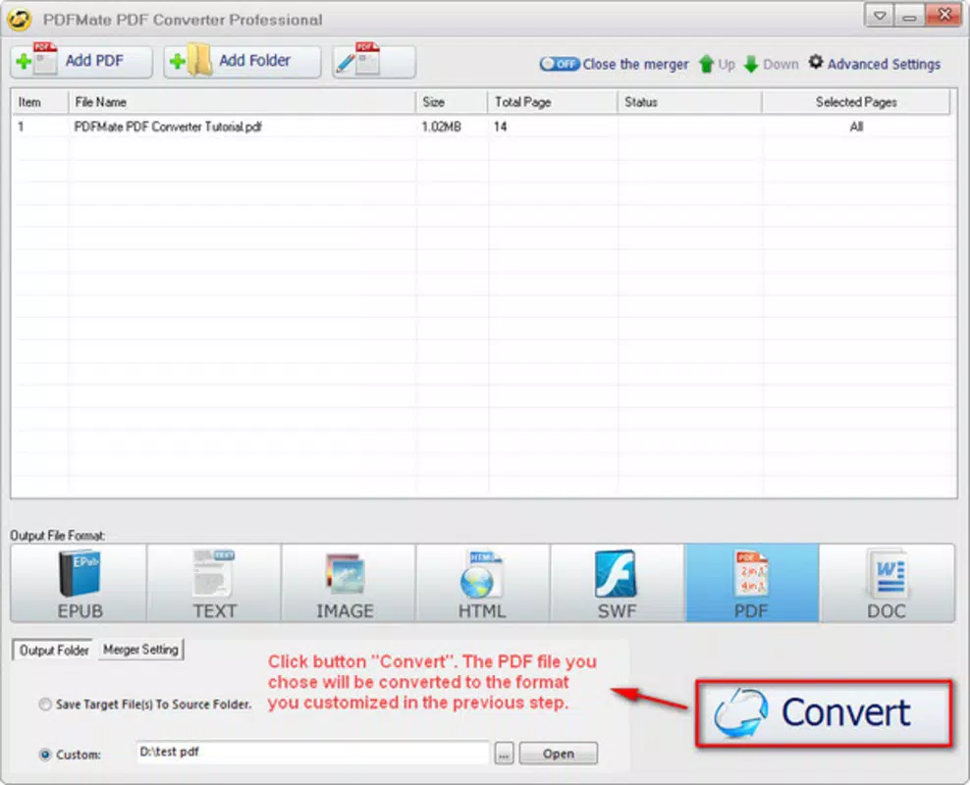Open Advanced Settings gear

(x=875, y=64)
